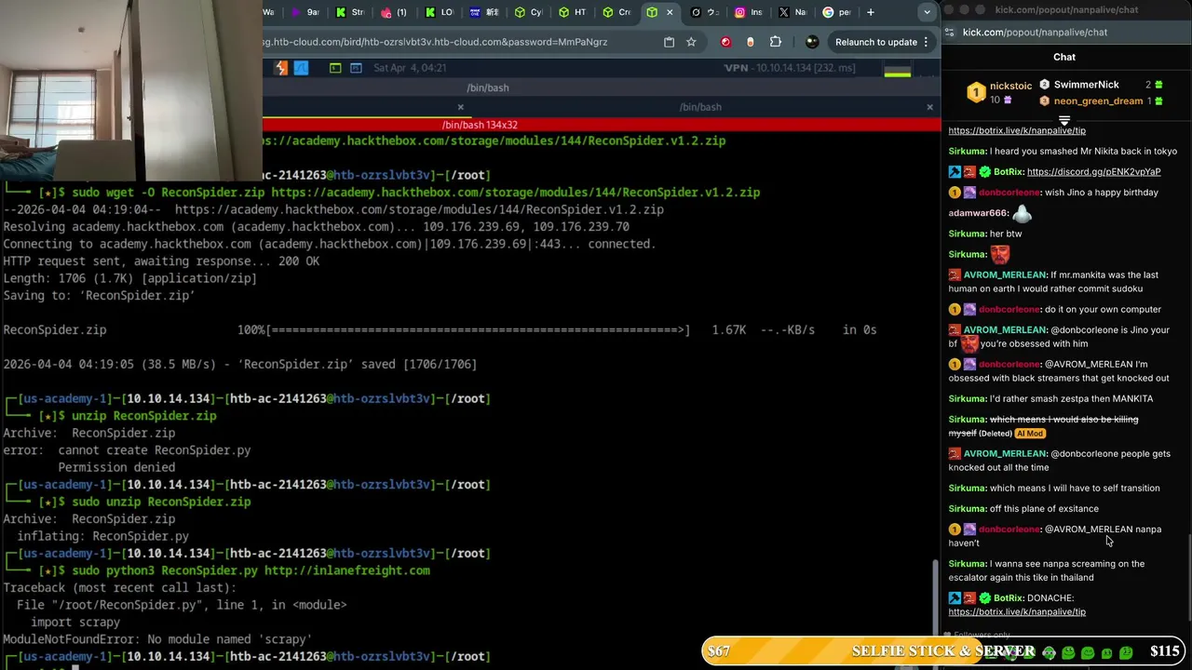Switch to the Kick 'LO' tab
The width and height of the screenshot is (1192, 670).
tap(440, 12)
